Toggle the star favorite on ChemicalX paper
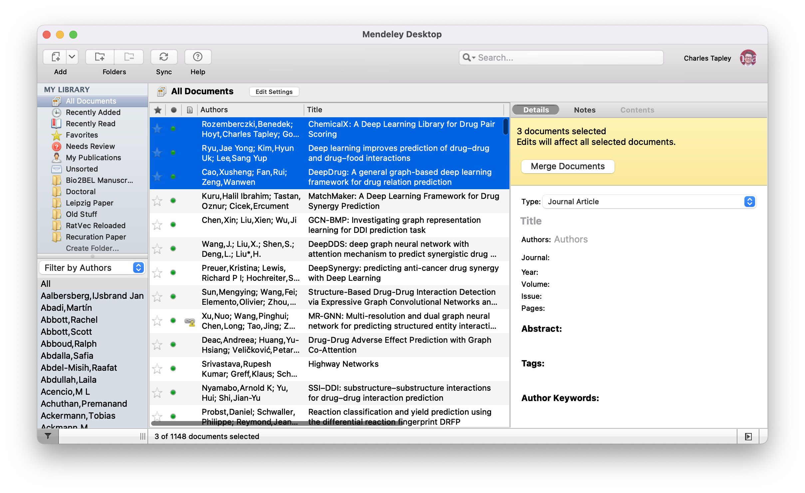Viewport: 805px width, 493px height. point(158,128)
